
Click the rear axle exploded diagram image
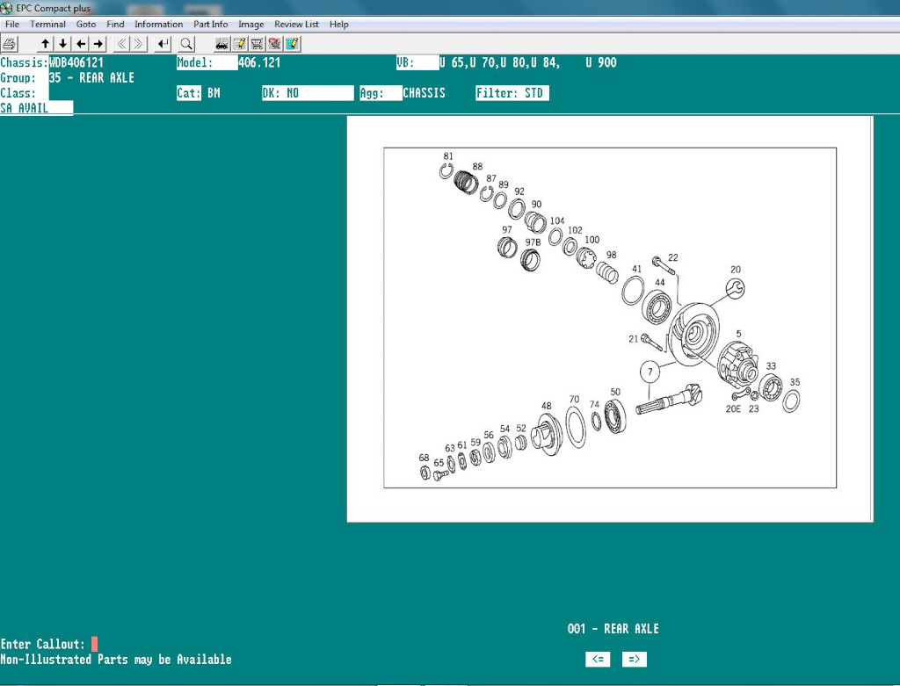[x=610, y=318]
